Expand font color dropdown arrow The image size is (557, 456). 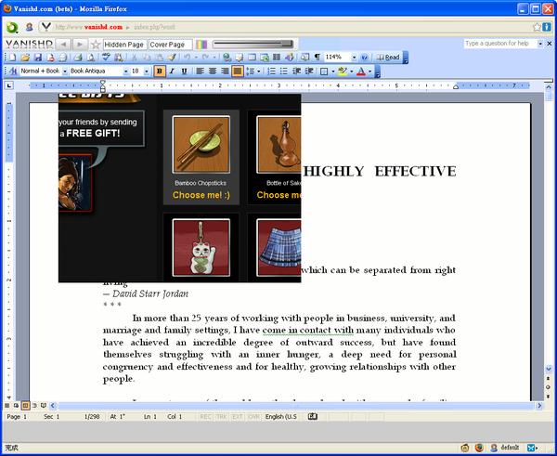point(369,72)
